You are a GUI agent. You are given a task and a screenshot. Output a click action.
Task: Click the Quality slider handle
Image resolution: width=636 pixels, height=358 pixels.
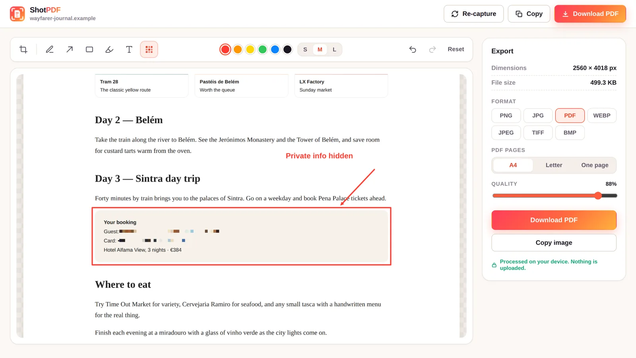598,195
